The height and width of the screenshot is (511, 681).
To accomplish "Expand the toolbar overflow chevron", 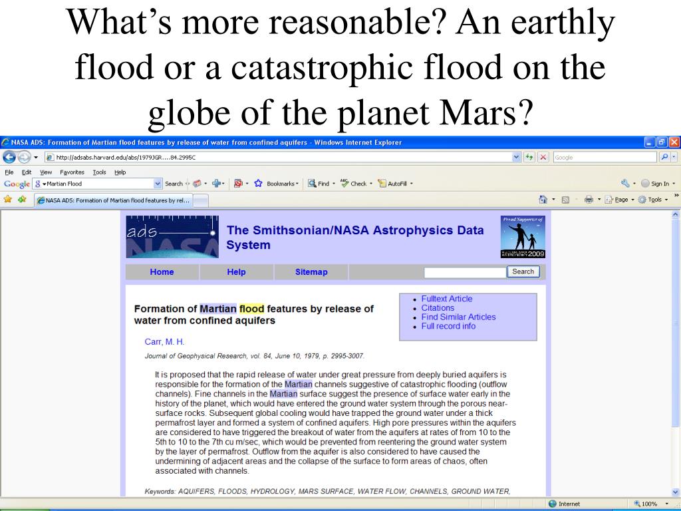I will click(676, 195).
